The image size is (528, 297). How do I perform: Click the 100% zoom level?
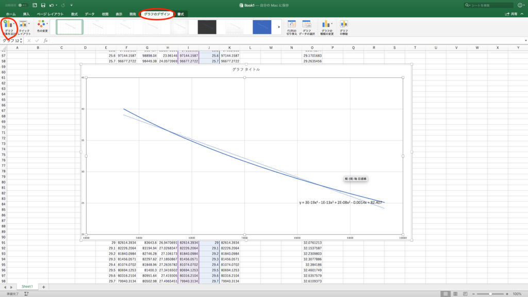click(x=517, y=294)
